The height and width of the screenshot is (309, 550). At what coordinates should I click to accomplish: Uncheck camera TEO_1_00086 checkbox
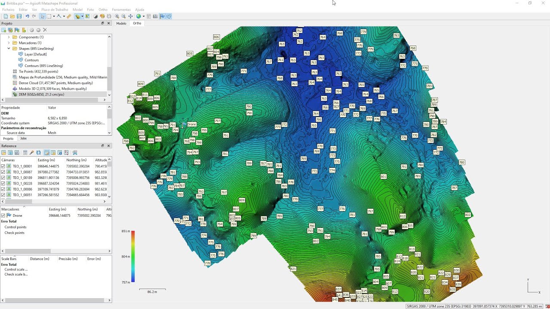3,189
